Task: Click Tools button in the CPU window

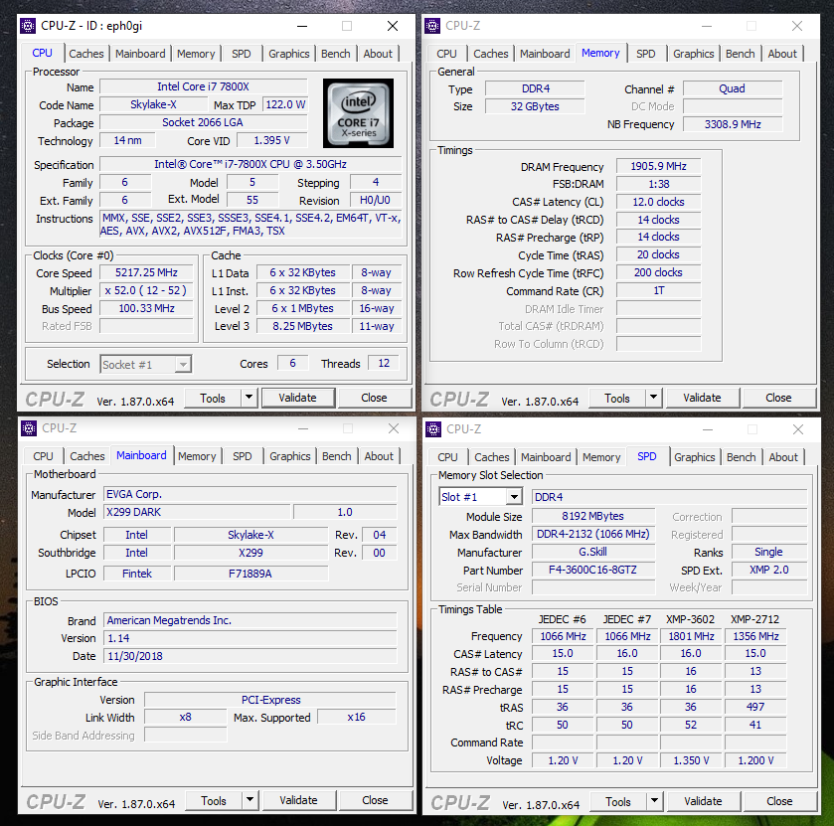Action: (213, 398)
